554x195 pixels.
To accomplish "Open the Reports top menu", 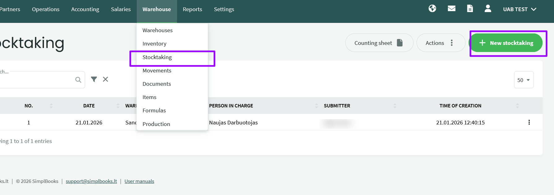I will 193,9.
